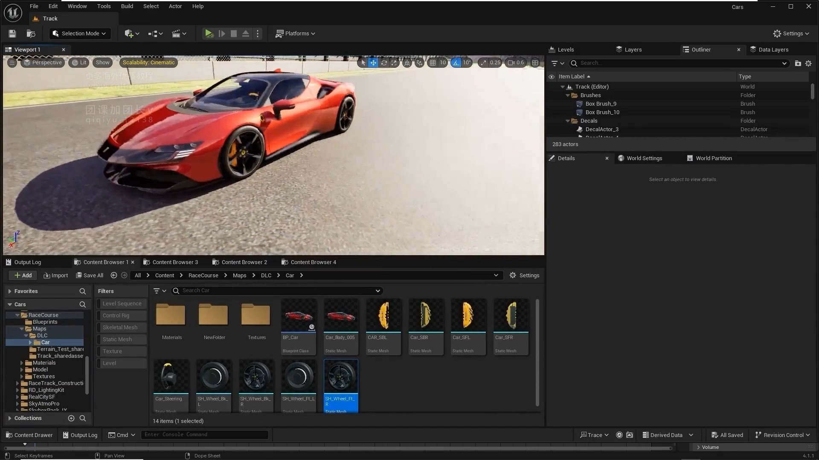Screen dimensions: 819x460
Task: Activate the Scale tool in viewport
Action: tap(394, 63)
